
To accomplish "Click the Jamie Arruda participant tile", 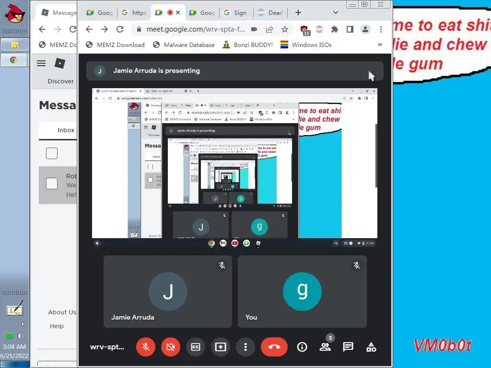I will (168, 292).
